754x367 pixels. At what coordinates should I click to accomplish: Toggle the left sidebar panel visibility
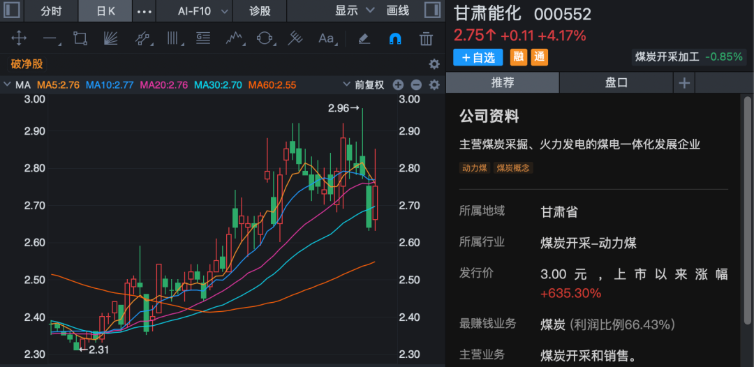pyautogui.click(x=12, y=11)
